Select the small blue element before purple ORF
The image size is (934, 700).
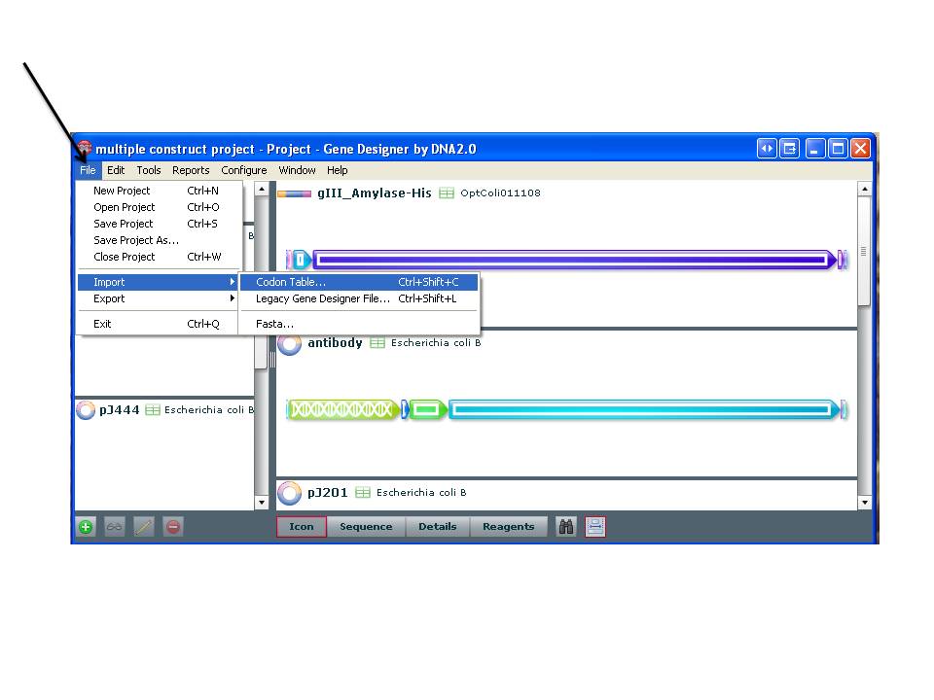(x=301, y=260)
